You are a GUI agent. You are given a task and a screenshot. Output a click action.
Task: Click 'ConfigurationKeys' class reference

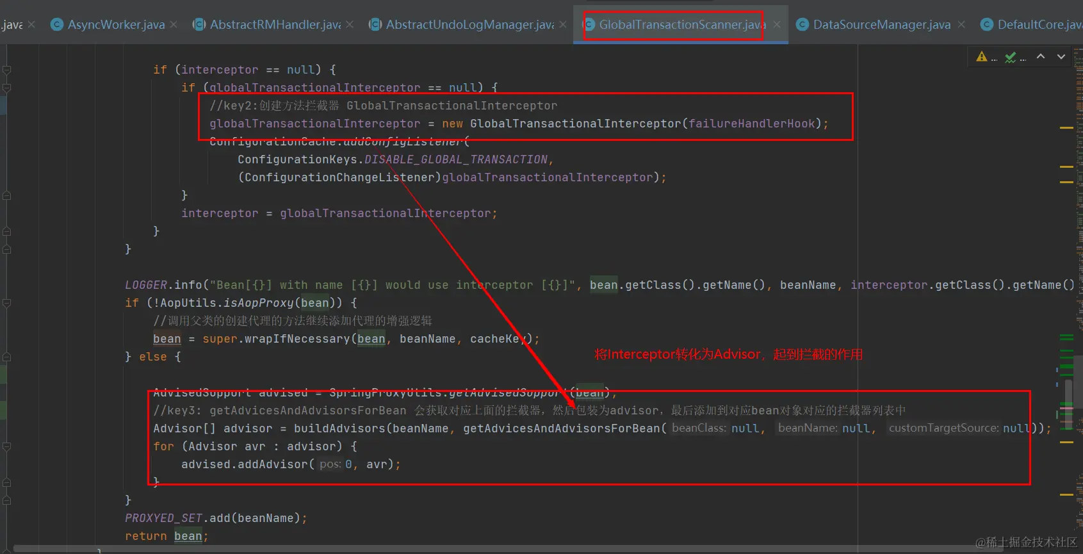pos(297,159)
